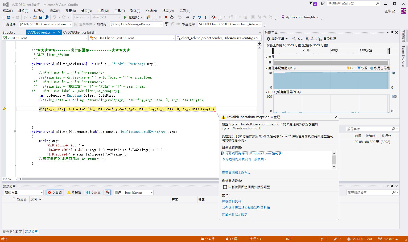The image size is (408, 242).
Task: Open the thread dropdown showing DdeMessagePump
Action: pyautogui.click(x=136, y=24)
